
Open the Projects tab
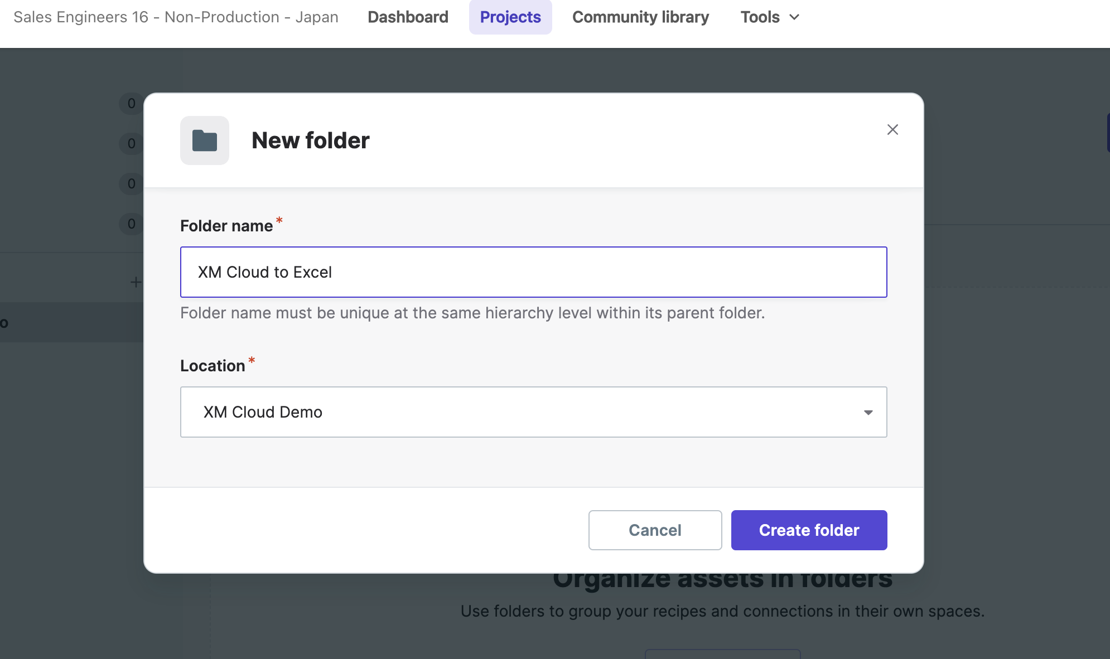pos(510,17)
